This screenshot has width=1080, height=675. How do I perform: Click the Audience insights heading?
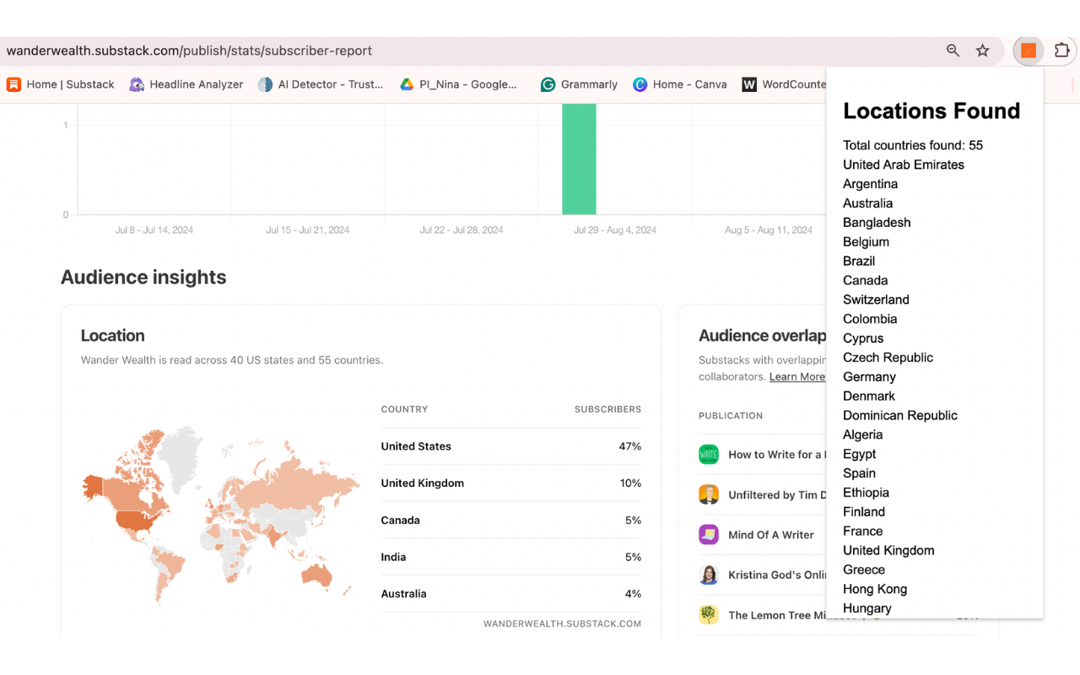(x=143, y=278)
